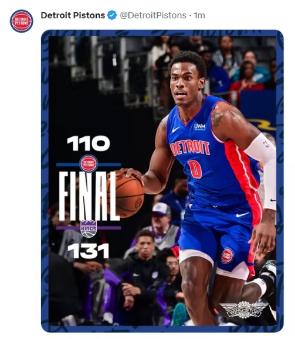Click the jersey number 0
This screenshot has width=295, height=339.
195,169
